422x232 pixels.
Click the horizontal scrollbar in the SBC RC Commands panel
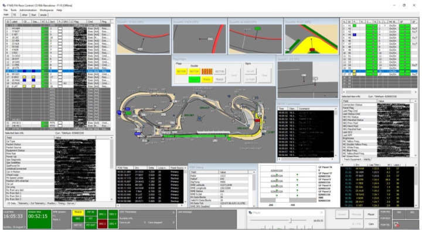point(307,159)
